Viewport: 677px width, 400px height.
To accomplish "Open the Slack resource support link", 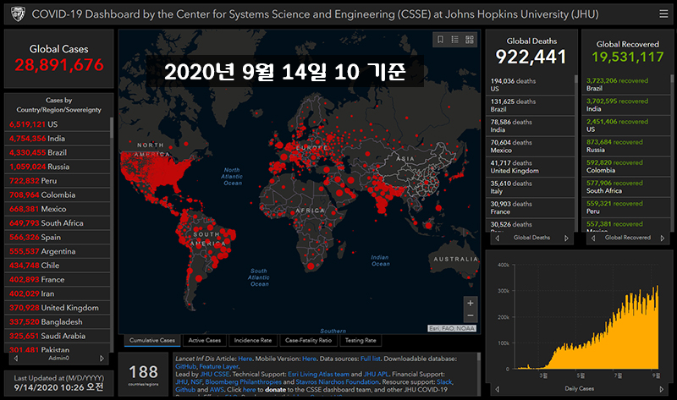I will (x=444, y=382).
